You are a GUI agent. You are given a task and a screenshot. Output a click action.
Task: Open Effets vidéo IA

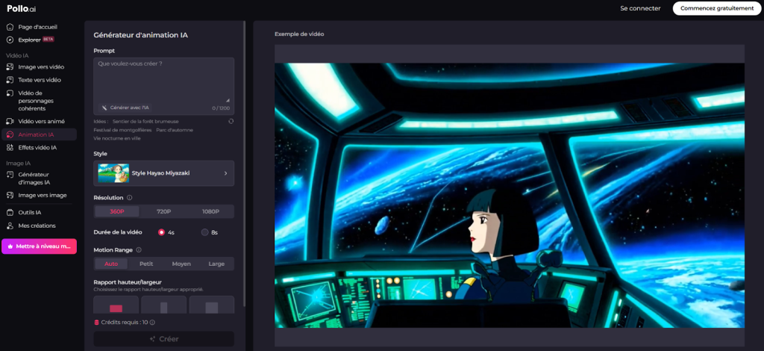(x=39, y=147)
